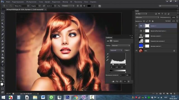Open the Слои menu
This screenshot has width=179, height=100.
pos(41,2)
